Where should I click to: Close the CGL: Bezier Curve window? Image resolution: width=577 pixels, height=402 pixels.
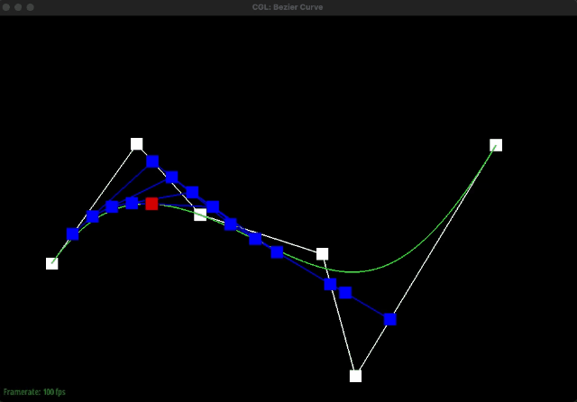[x=7, y=7]
